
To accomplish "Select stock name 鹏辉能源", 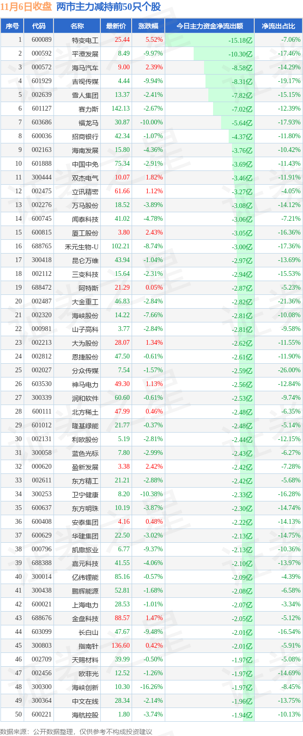I will click(85, 591).
